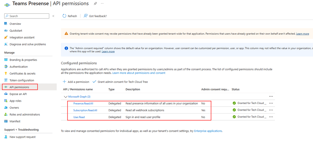
Task: Select the Certificates & secrets key icon
Action: point(6,73)
